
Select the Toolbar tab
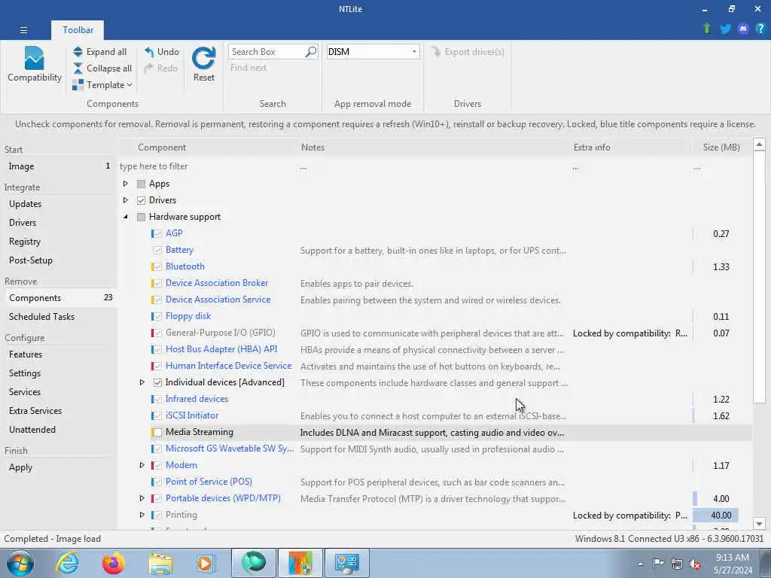[78, 30]
